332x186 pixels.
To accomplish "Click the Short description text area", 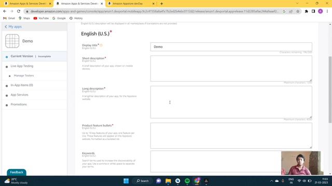I will coord(231,69).
